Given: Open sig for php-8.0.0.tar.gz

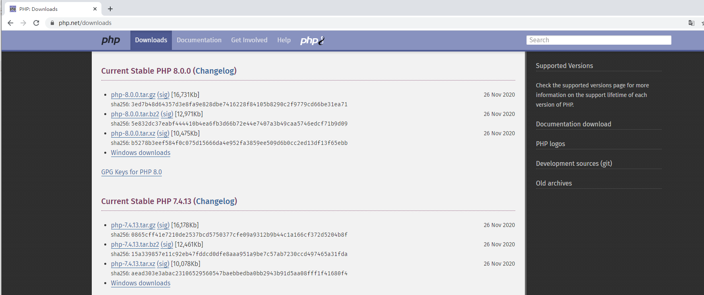Looking at the screenshot, I should pyautogui.click(x=163, y=95).
